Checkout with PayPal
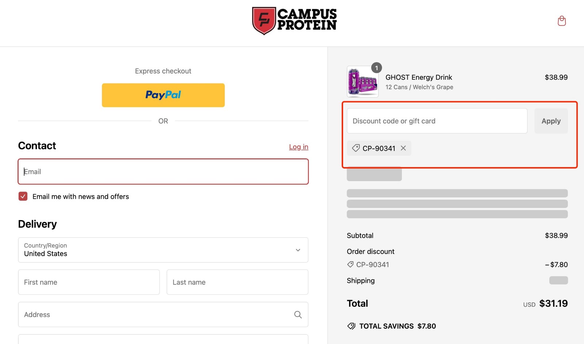 163,95
